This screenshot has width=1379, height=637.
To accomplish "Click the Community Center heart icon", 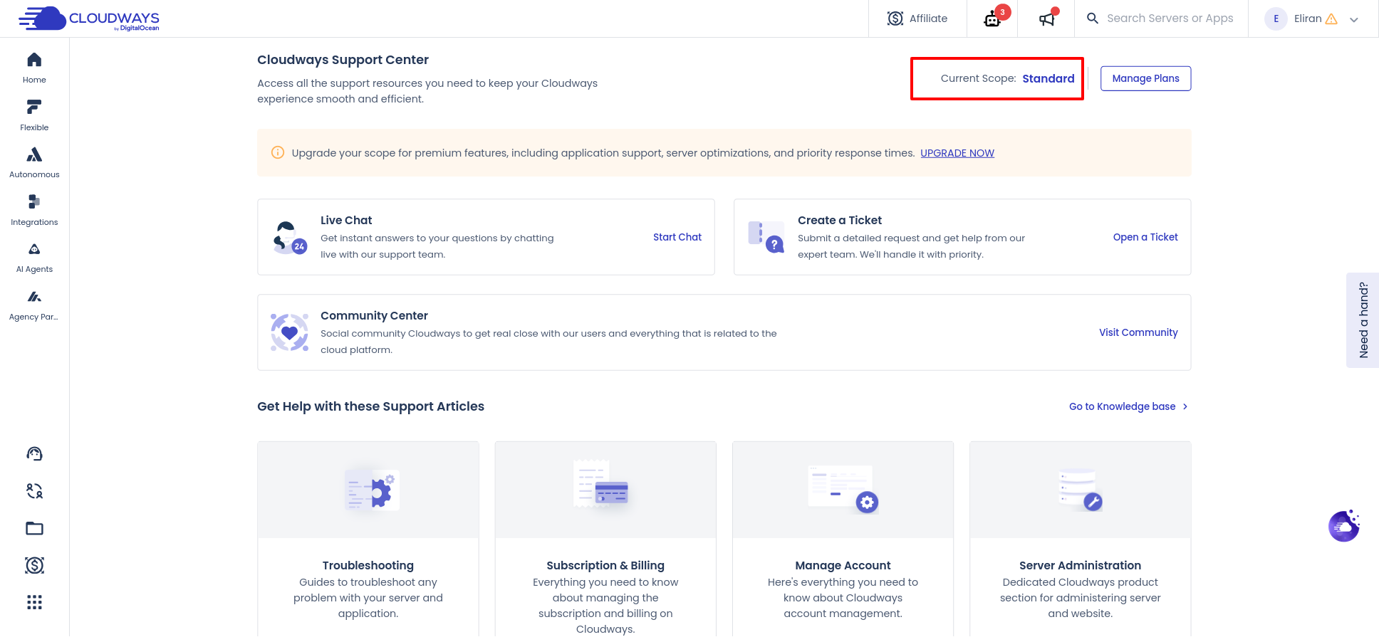I will coord(289,332).
